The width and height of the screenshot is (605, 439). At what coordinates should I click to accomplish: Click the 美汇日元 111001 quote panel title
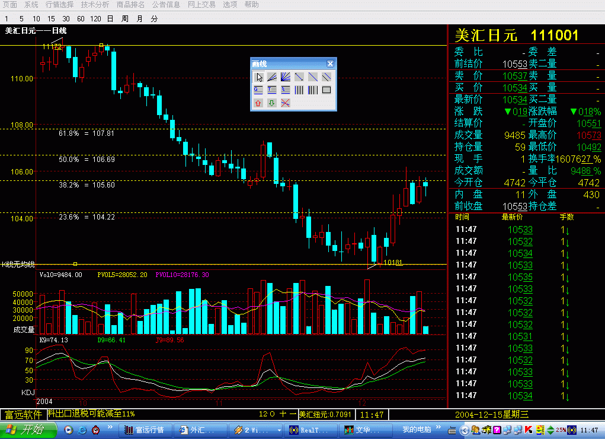517,35
